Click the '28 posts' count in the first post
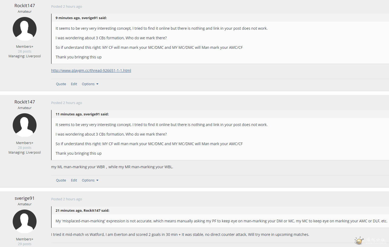Viewport: 389px width, 247px height. tap(25, 51)
